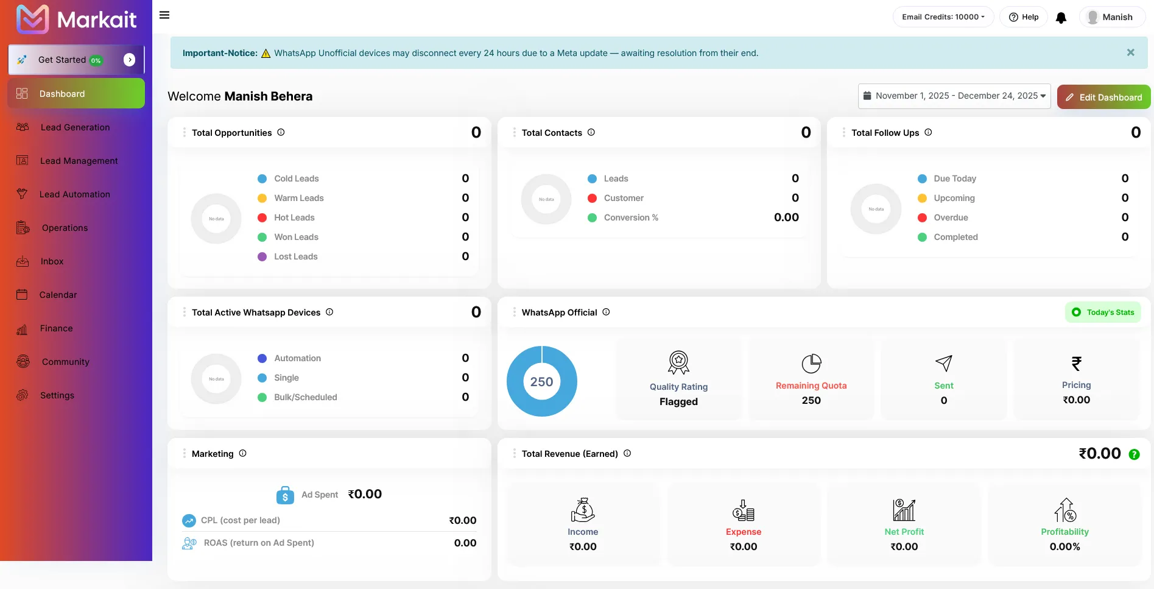Open the notifications bell

point(1061,18)
